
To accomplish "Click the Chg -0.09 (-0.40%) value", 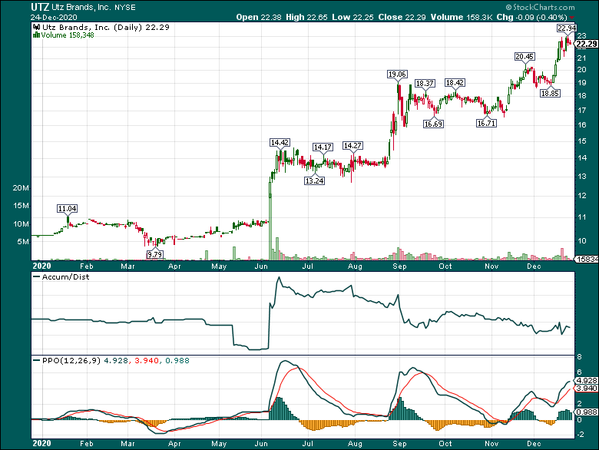I will 531,17.
